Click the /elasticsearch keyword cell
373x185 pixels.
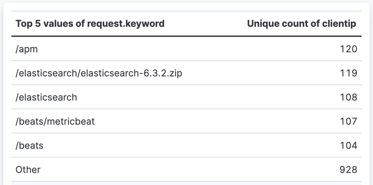[x=46, y=97]
